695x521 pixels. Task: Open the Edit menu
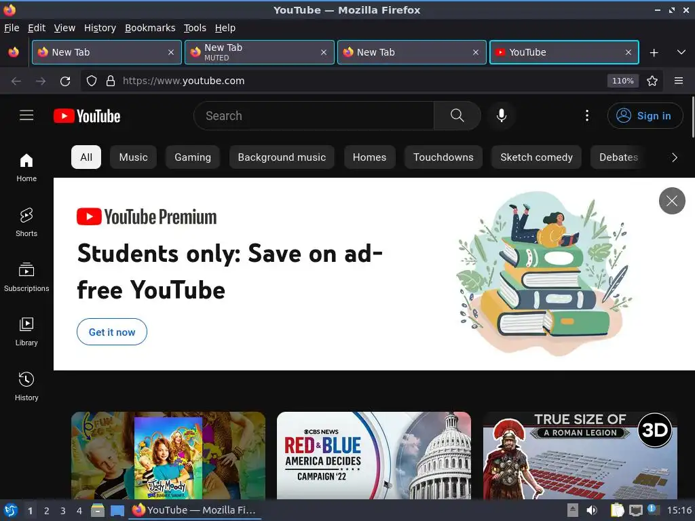coord(37,28)
